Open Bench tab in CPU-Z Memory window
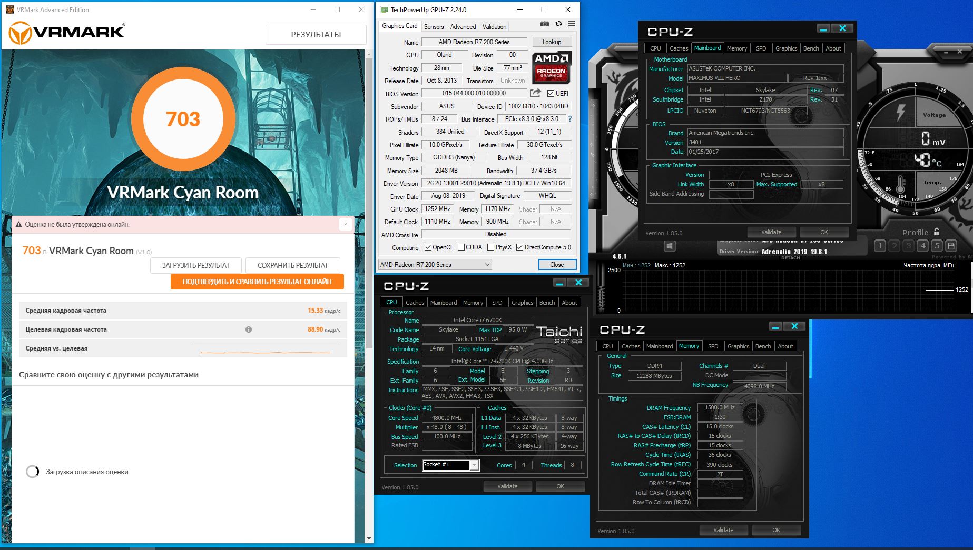973x550 pixels. (x=763, y=346)
